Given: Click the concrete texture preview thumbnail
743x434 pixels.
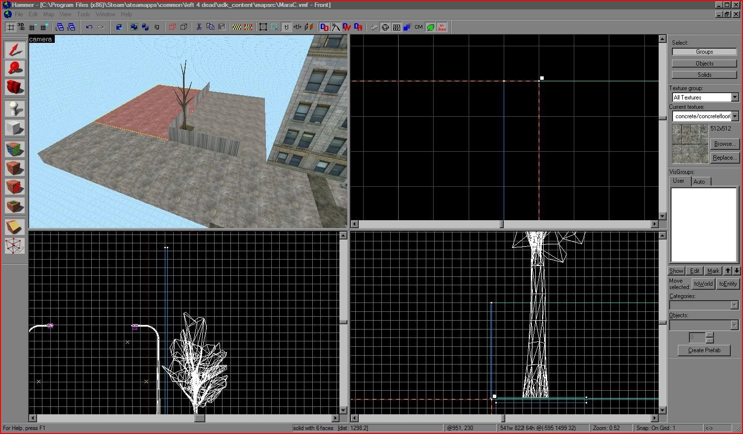Looking at the screenshot, I should 690,144.
